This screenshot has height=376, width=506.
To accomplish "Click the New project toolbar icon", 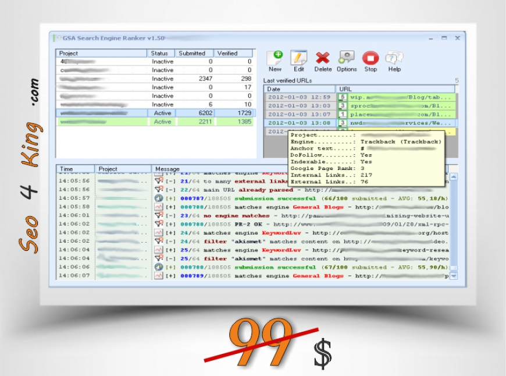I will [x=275, y=58].
